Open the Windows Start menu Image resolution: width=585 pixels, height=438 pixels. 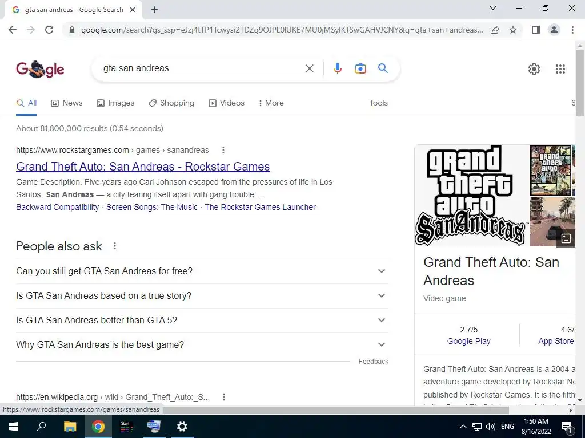pyautogui.click(x=14, y=427)
